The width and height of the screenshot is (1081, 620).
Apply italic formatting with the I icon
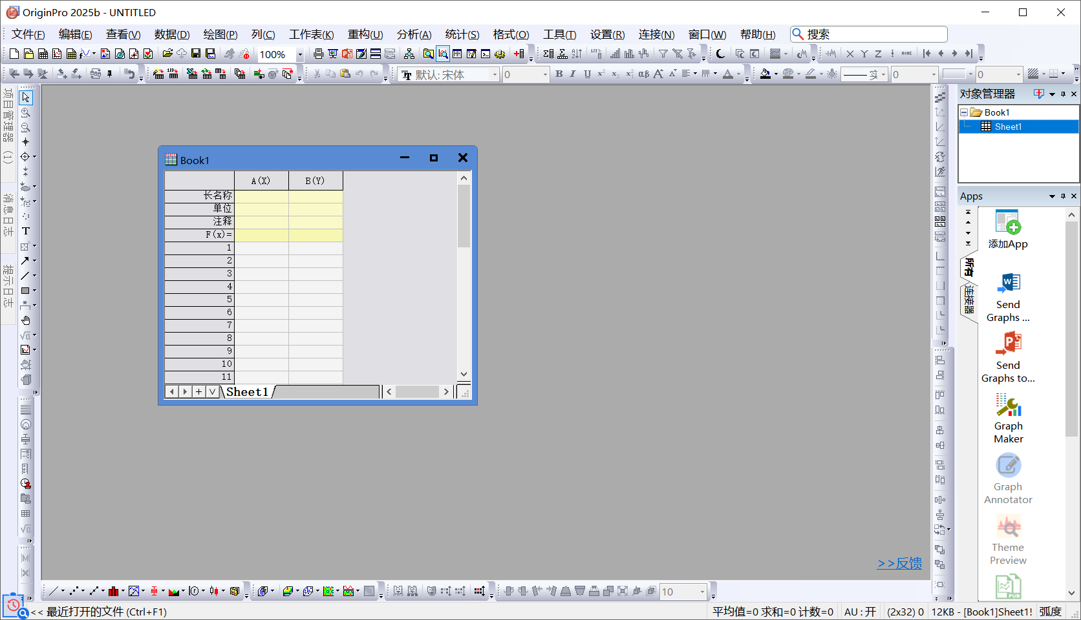(x=573, y=74)
